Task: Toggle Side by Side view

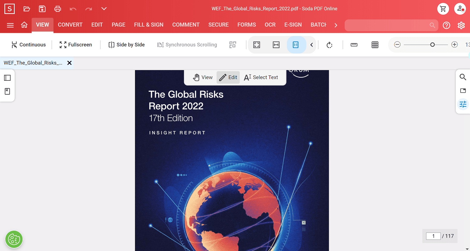Action: (x=127, y=45)
